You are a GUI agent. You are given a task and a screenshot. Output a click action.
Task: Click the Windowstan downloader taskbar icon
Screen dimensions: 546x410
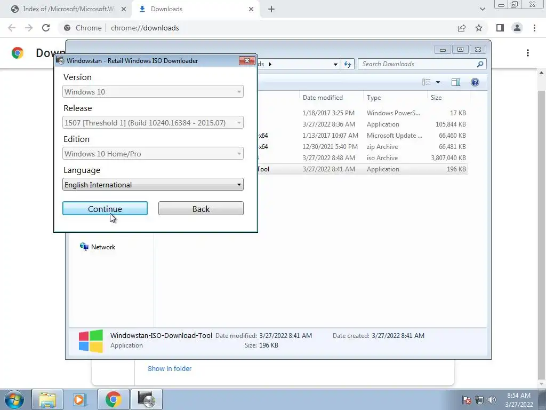click(x=146, y=399)
